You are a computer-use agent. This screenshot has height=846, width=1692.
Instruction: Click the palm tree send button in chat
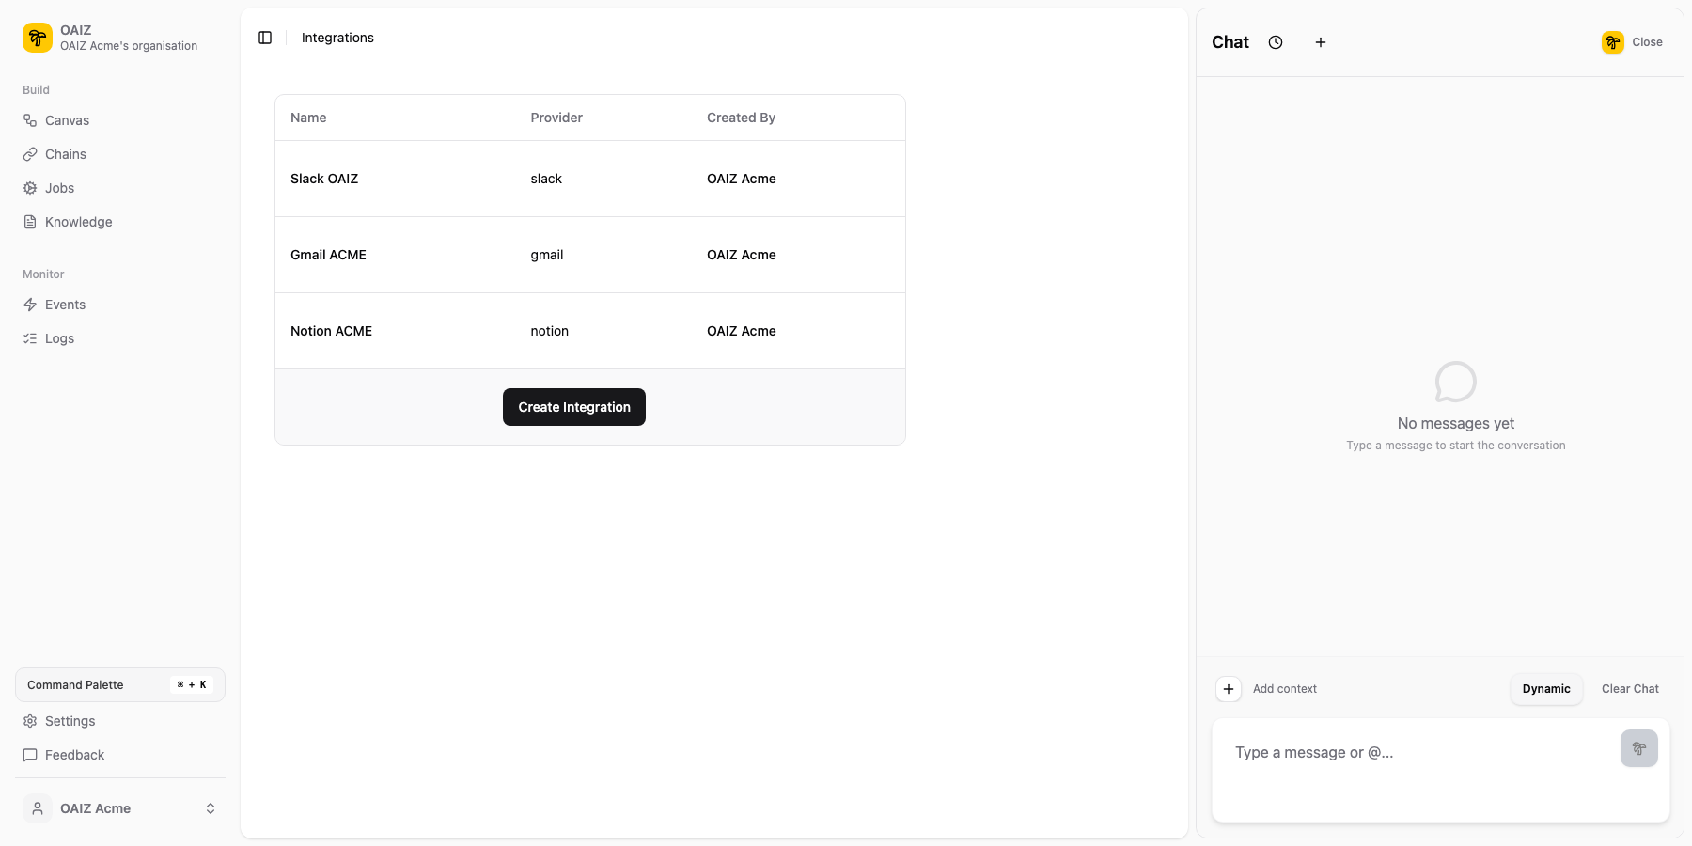pos(1638,748)
